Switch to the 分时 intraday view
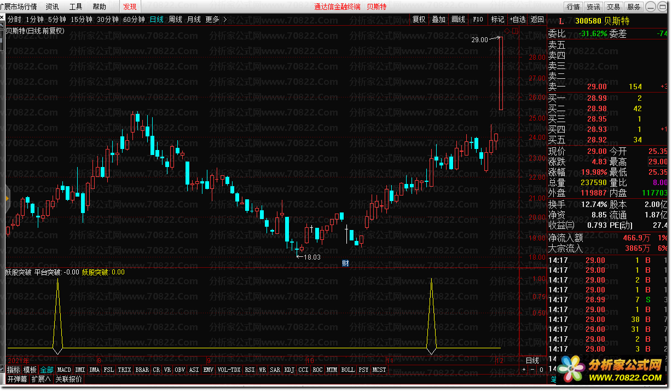 coord(14,19)
